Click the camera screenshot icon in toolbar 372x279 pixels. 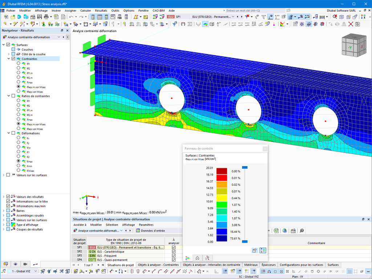[357, 24]
